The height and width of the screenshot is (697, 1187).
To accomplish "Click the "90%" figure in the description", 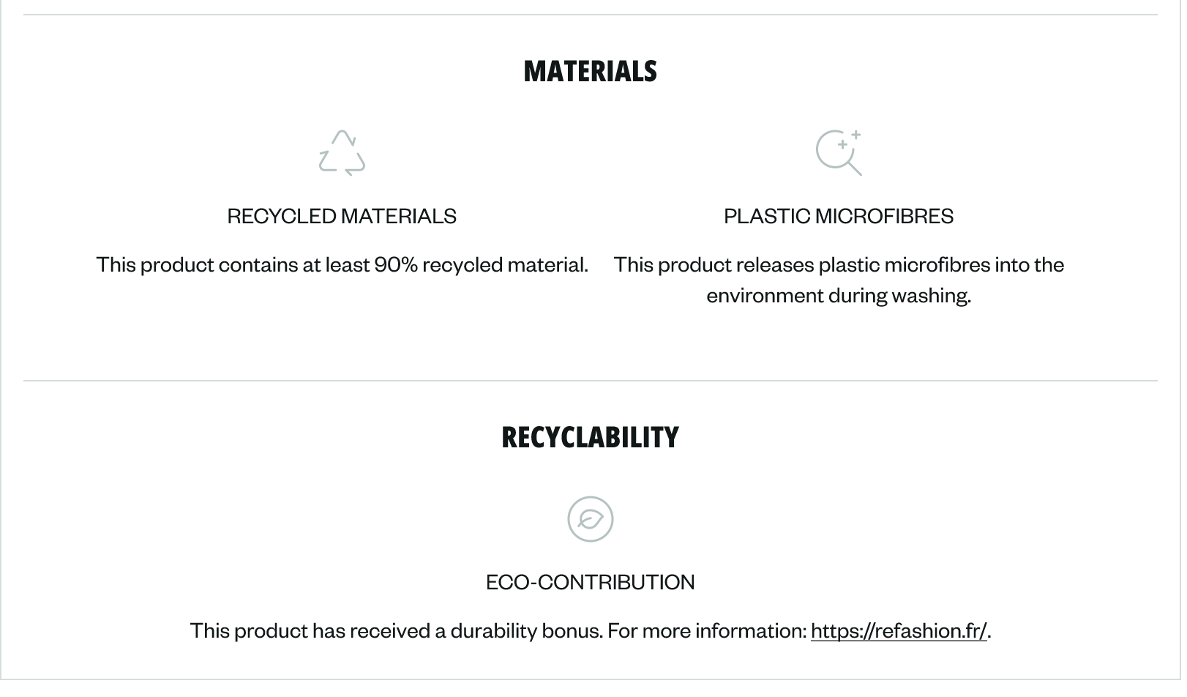I will tap(396, 264).
